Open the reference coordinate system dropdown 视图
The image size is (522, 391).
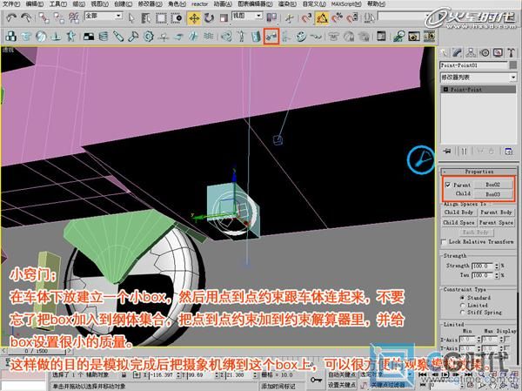pyautogui.click(x=247, y=16)
